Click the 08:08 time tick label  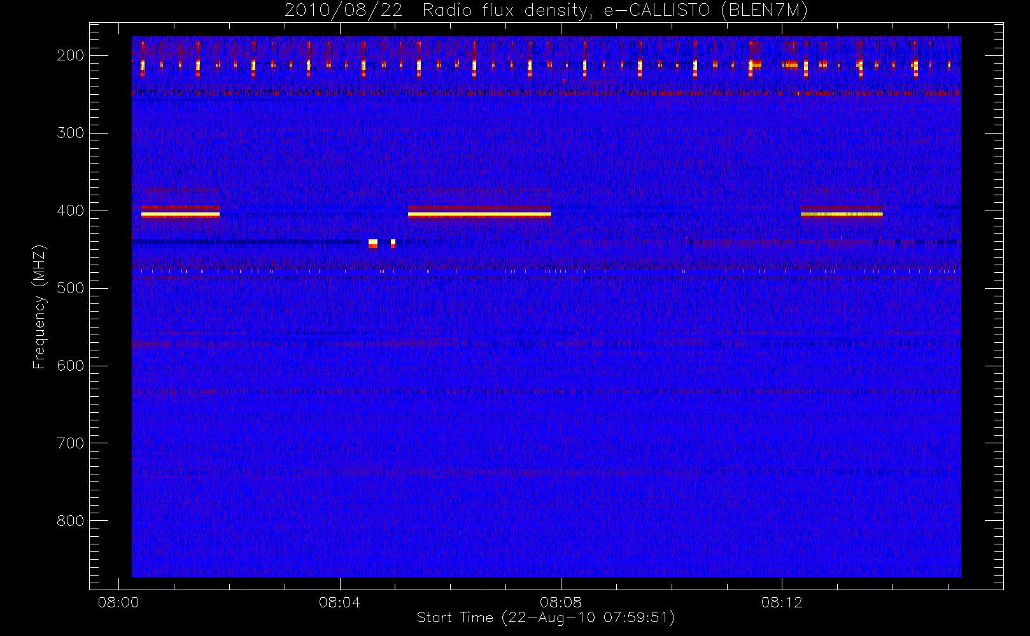[x=560, y=602]
